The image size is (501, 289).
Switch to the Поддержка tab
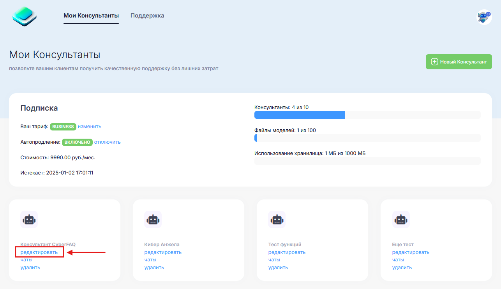point(147,16)
